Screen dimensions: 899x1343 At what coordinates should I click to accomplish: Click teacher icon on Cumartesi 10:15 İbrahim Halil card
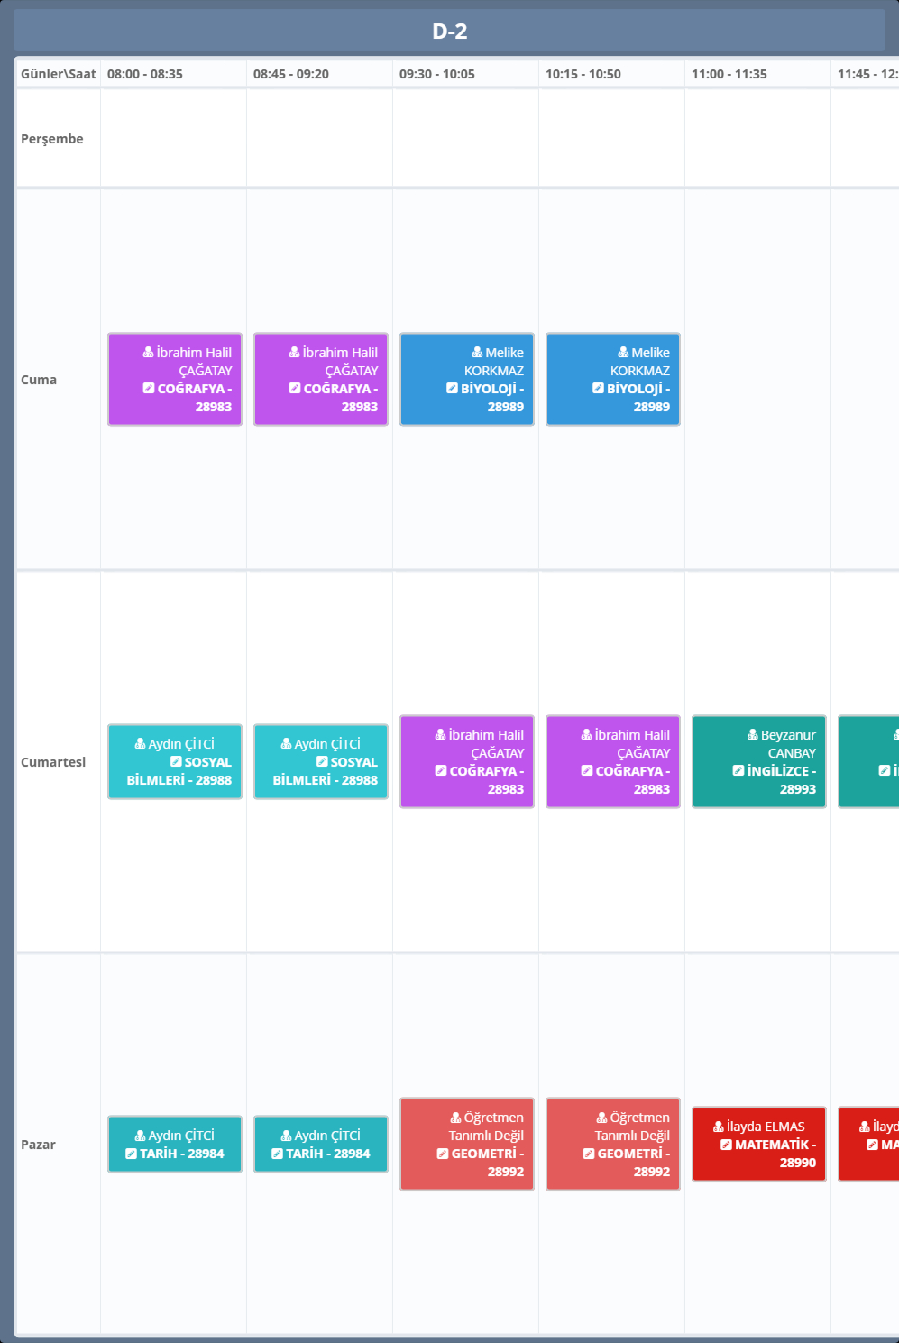tap(586, 735)
